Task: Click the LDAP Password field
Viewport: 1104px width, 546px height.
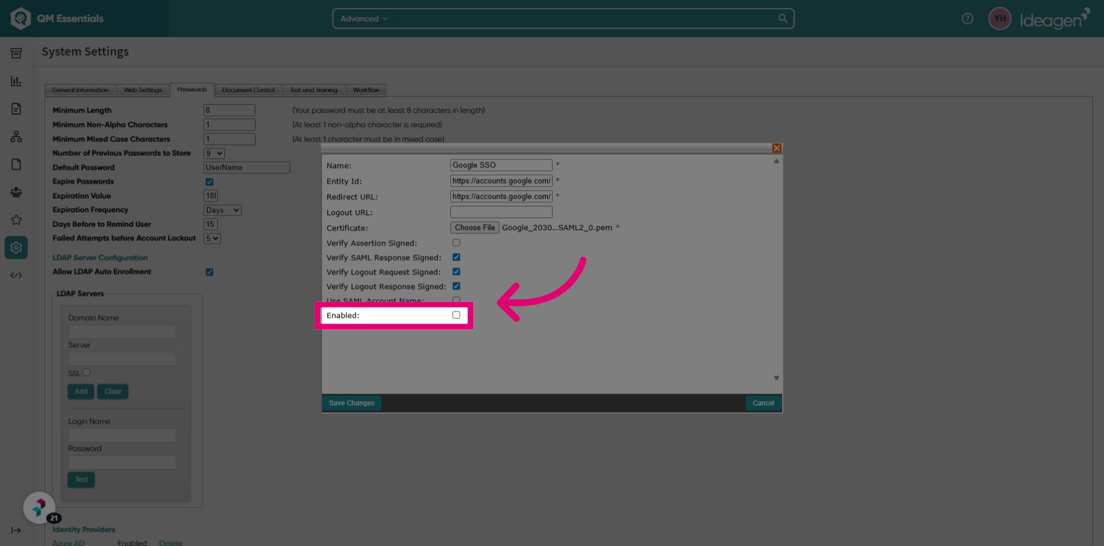Action: click(x=122, y=463)
